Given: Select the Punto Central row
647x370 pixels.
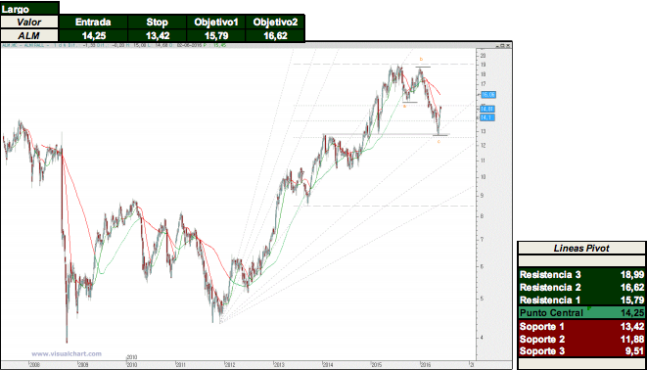Looking at the screenshot, I should click(x=581, y=312).
